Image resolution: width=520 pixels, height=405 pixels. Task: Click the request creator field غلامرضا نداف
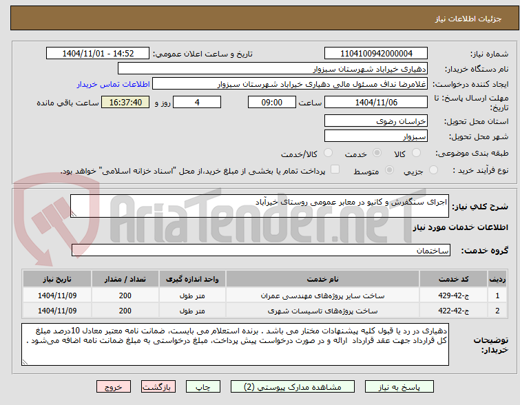coord(290,84)
